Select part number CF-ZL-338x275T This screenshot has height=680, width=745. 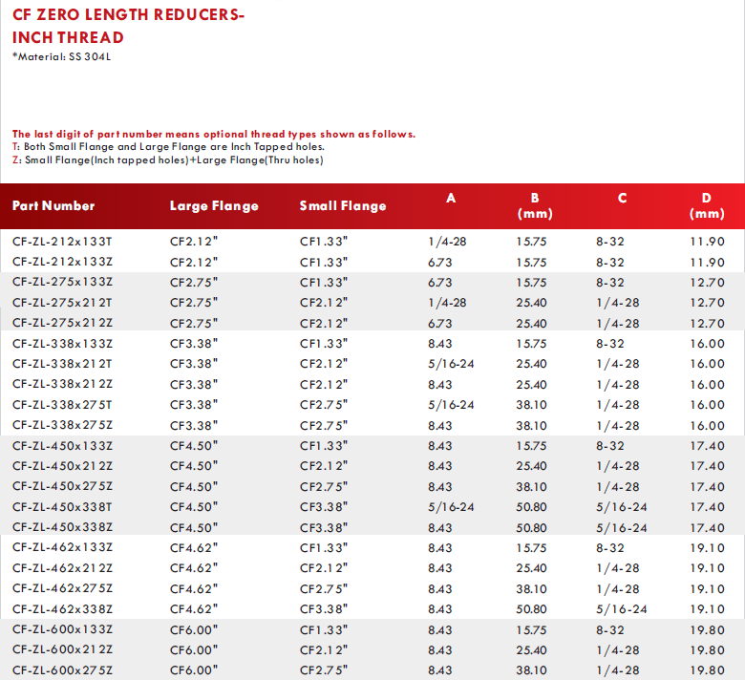[62, 405]
